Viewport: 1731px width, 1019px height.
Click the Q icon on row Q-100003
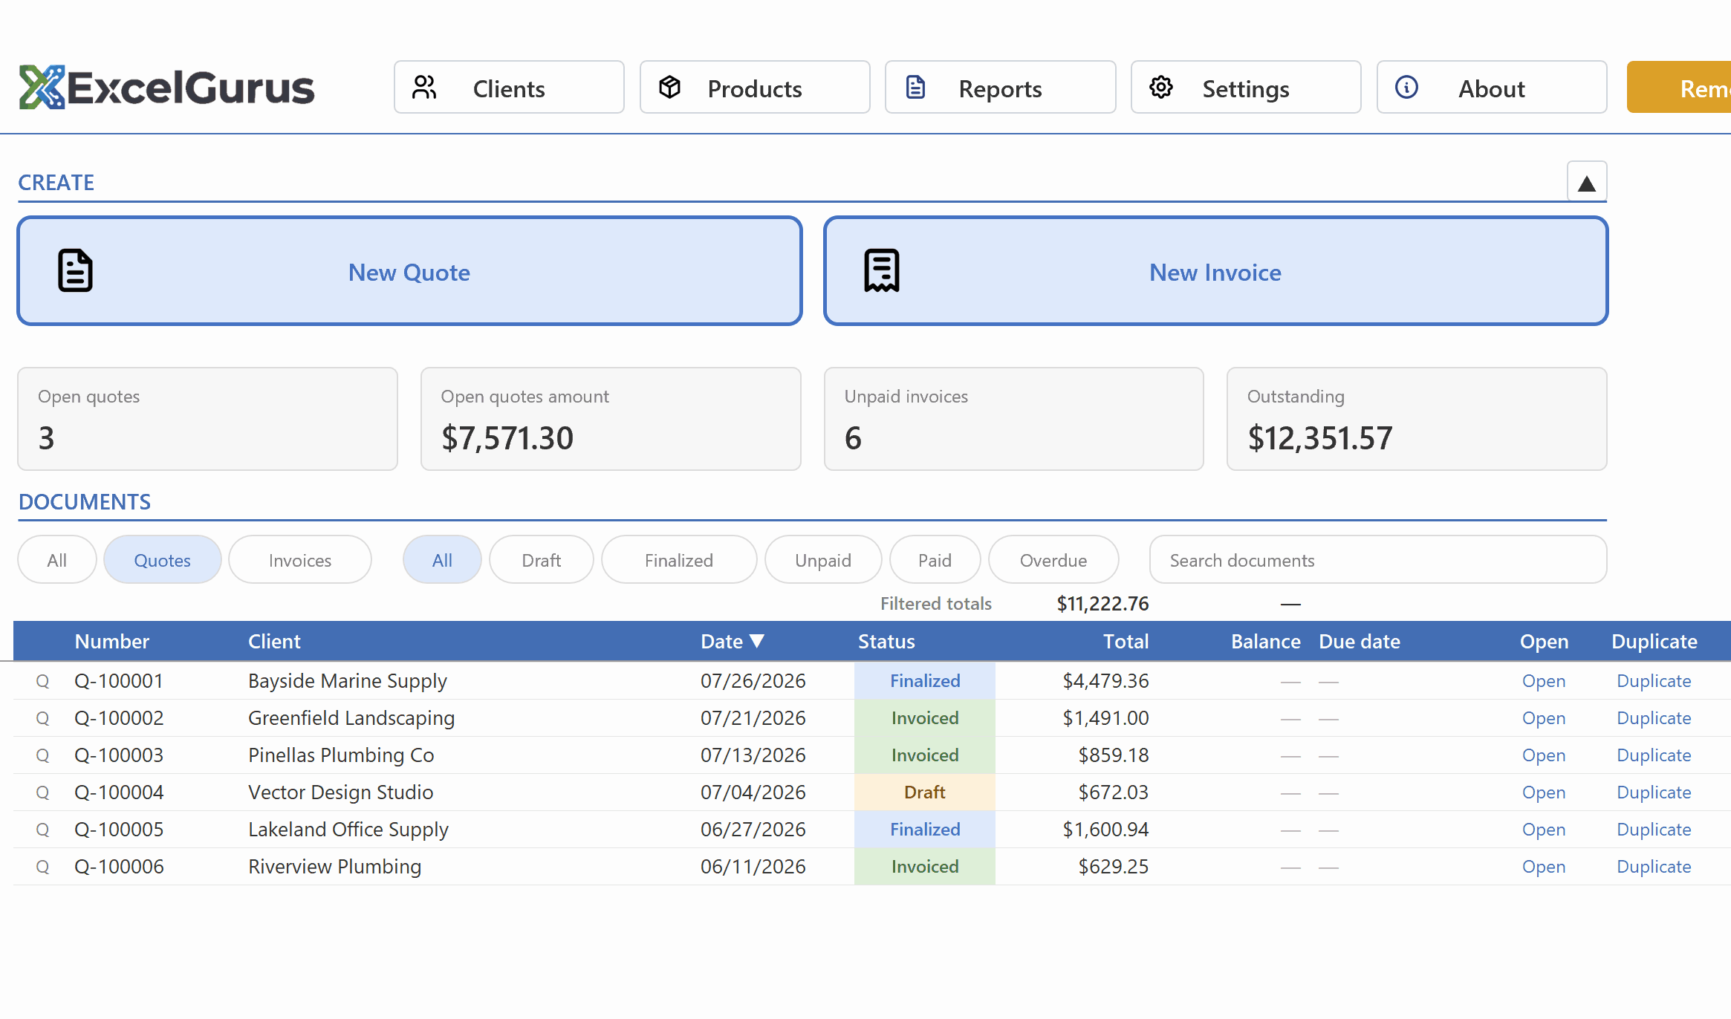(x=42, y=755)
